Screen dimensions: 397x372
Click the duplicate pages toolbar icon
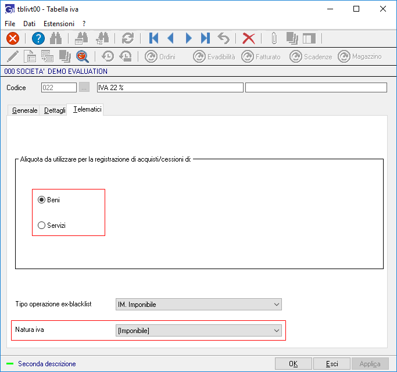(292, 38)
